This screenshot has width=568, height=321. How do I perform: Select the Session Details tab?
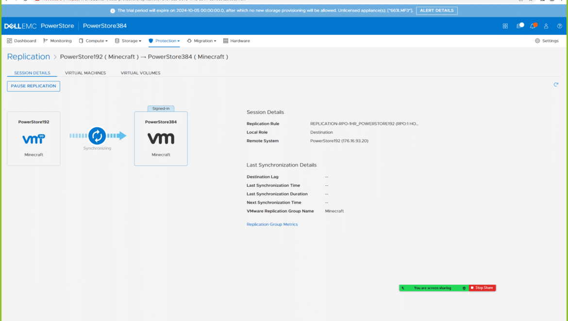point(32,73)
